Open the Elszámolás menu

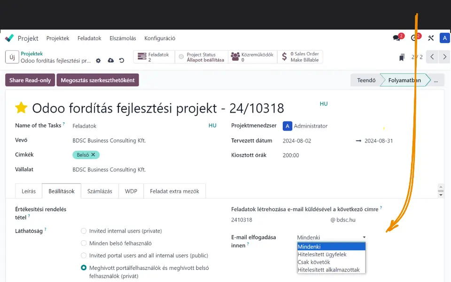pos(123,38)
